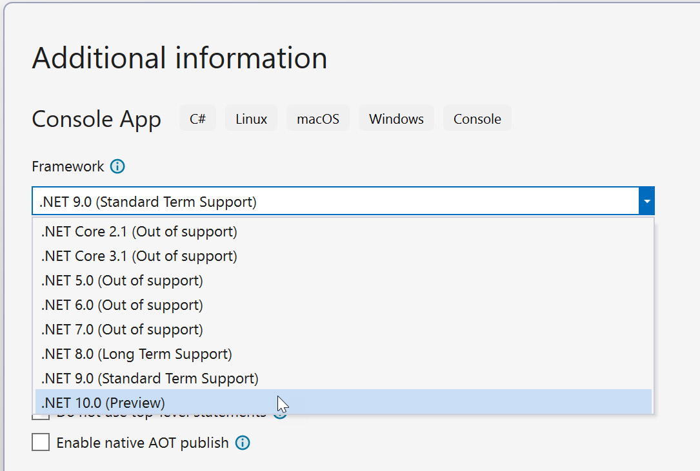This screenshot has height=471, width=700.
Task: Click the Framework combo box showing .NET 9.0
Action: (x=343, y=201)
